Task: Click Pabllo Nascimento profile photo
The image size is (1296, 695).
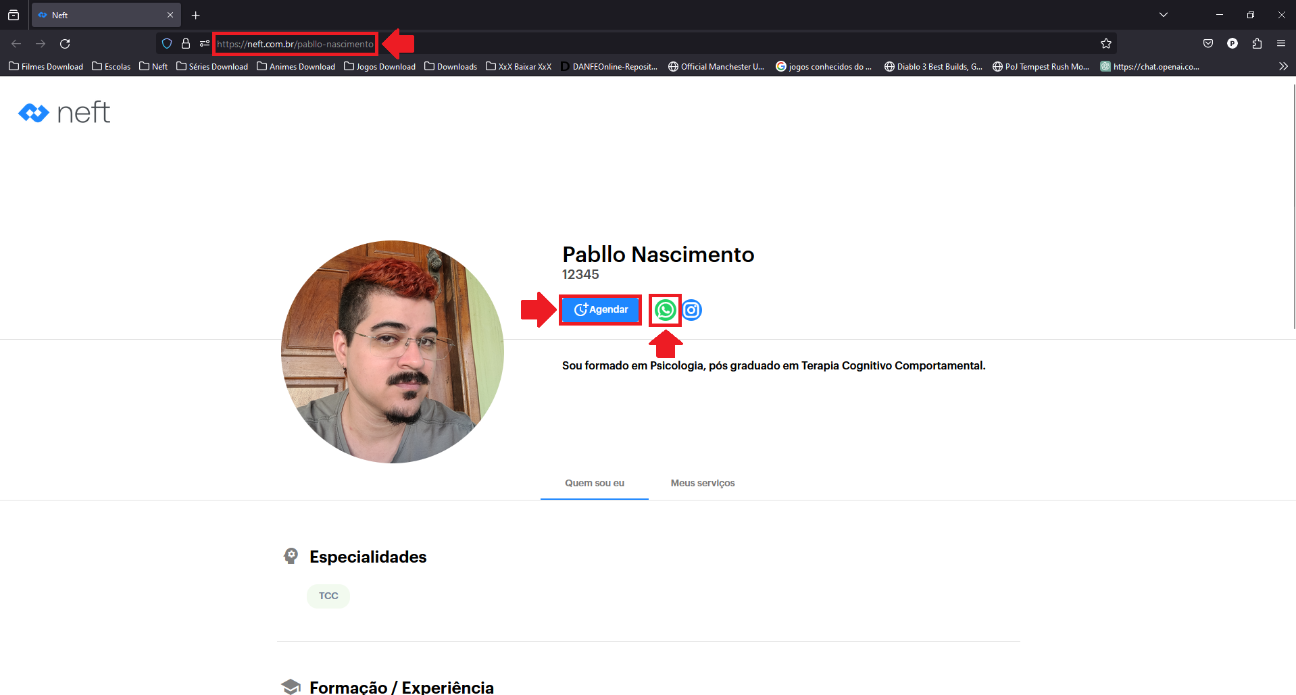Action: pyautogui.click(x=393, y=352)
